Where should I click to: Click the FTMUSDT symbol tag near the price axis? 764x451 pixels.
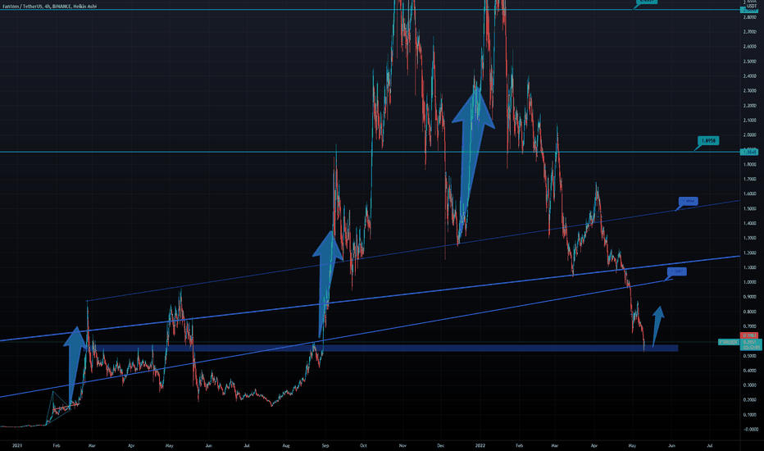click(729, 342)
